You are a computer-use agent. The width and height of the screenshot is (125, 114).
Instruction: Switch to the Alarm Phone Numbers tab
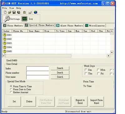[x=69, y=26]
